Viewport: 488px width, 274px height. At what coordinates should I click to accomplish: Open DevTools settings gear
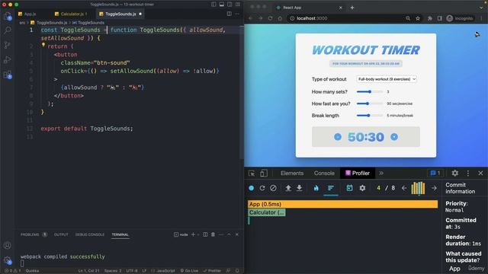point(454,173)
